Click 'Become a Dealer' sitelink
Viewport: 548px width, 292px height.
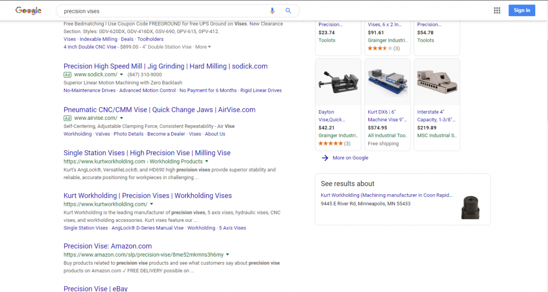166,134
